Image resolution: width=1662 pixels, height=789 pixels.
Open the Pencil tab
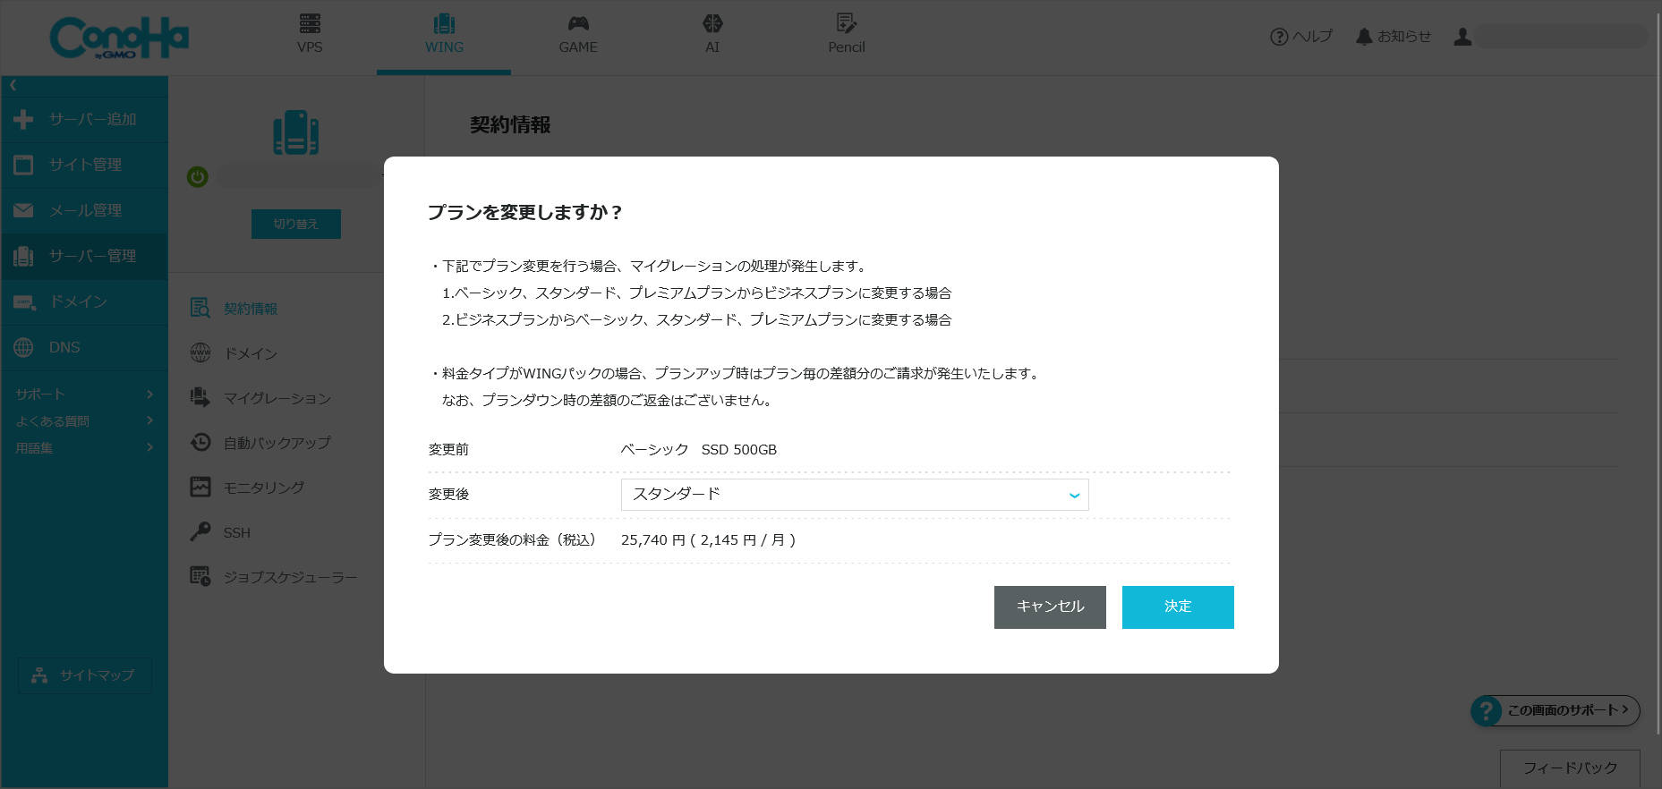coord(847,35)
